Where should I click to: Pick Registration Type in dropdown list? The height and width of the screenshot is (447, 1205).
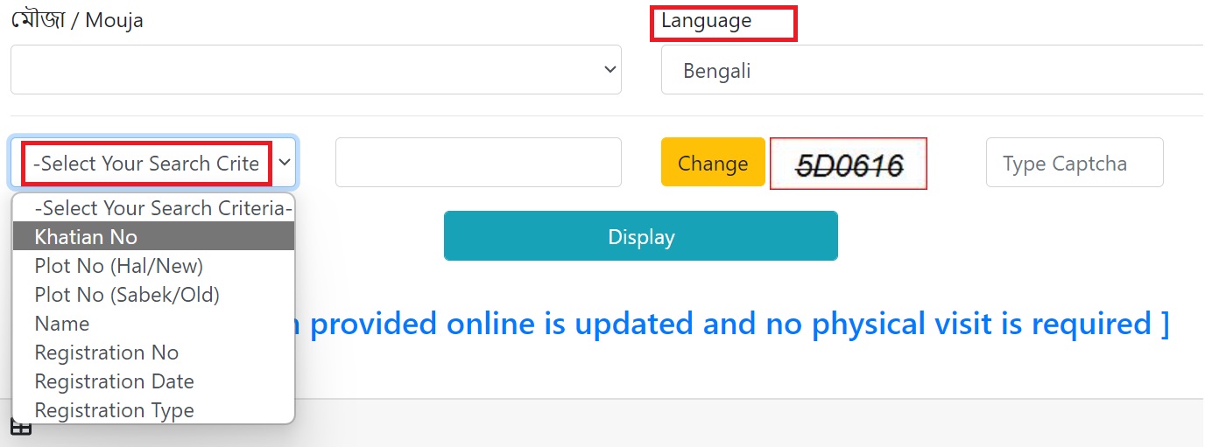pyautogui.click(x=114, y=410)
